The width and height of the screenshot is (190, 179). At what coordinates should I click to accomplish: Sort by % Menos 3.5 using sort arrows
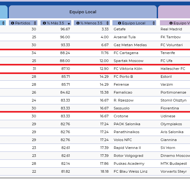pos(107,23)
